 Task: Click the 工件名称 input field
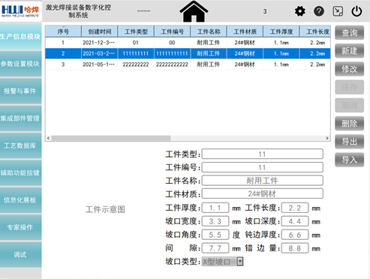coord(262,181)
